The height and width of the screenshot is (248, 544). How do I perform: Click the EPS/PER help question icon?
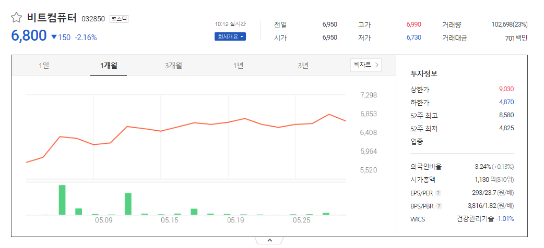439,193
